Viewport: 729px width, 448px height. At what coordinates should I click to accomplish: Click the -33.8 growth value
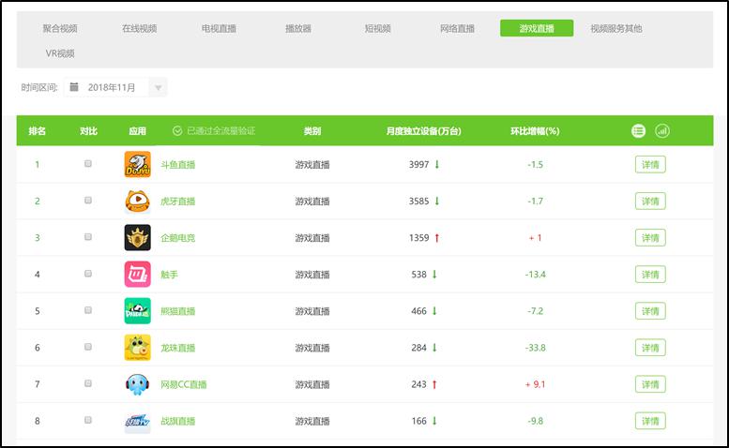535,348
